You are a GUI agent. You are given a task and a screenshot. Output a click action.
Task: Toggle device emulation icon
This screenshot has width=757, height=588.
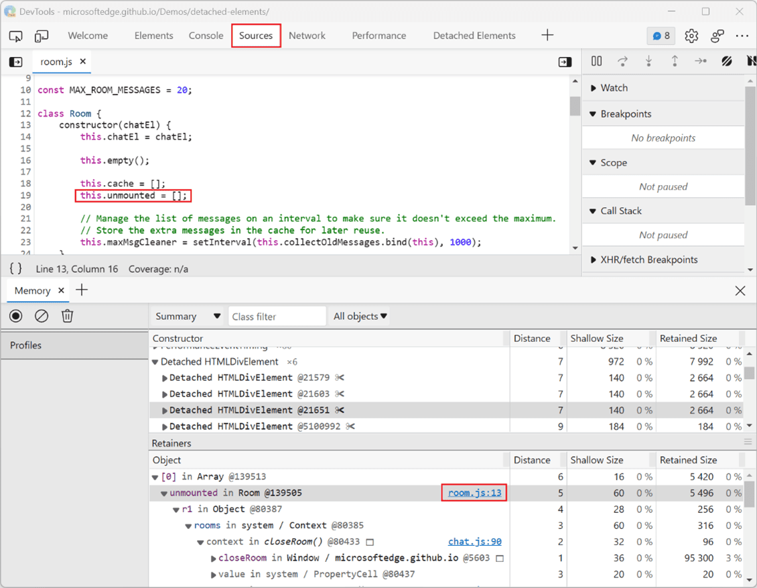click(x=42, y=36)
